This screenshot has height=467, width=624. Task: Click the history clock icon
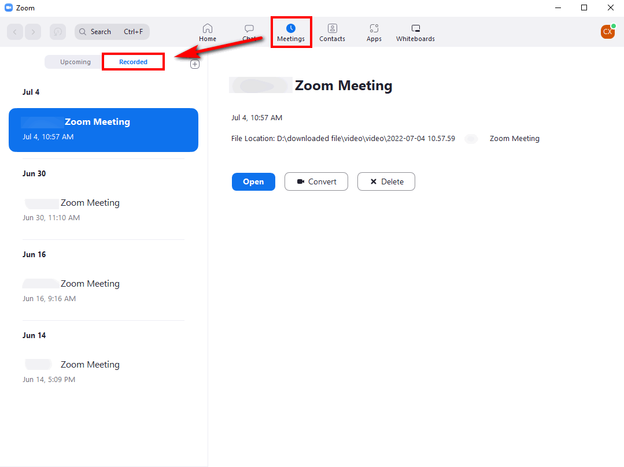coord(58,32)
